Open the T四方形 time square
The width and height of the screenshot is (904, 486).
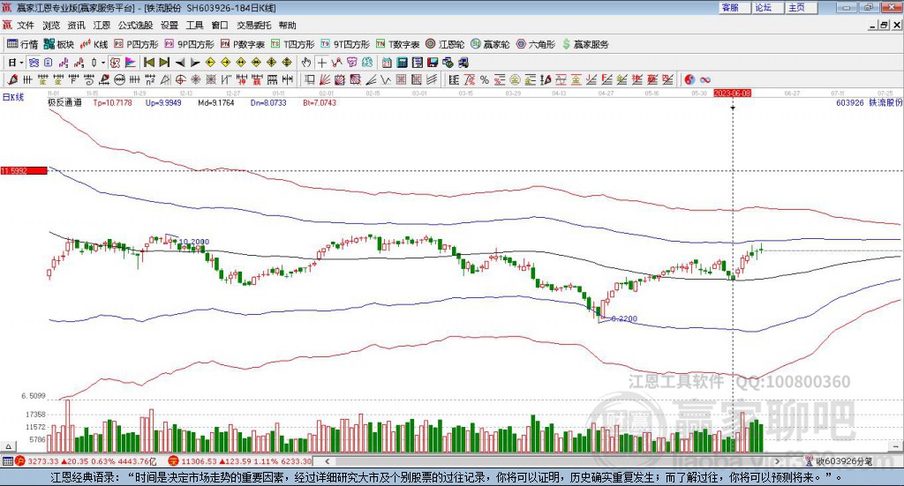(293, 44)
